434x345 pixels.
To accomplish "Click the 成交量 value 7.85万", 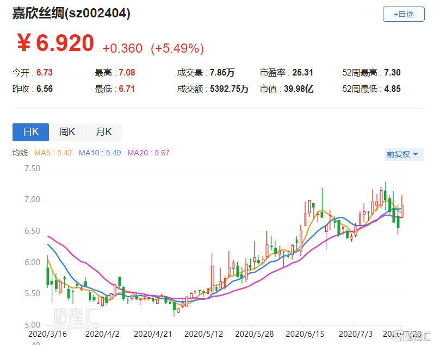I will pyautogui.click(x=222, y=72).
